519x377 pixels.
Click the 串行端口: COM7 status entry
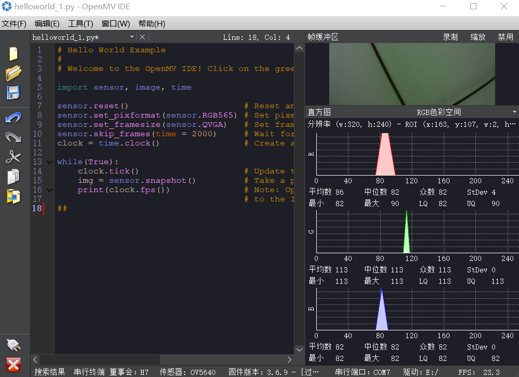point(362,372)
